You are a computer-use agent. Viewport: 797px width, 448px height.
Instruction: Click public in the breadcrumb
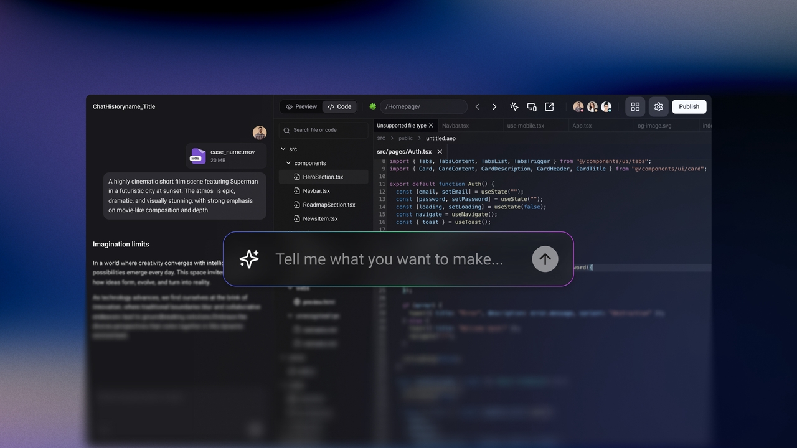pyautogui.click(x=405, y=138)
